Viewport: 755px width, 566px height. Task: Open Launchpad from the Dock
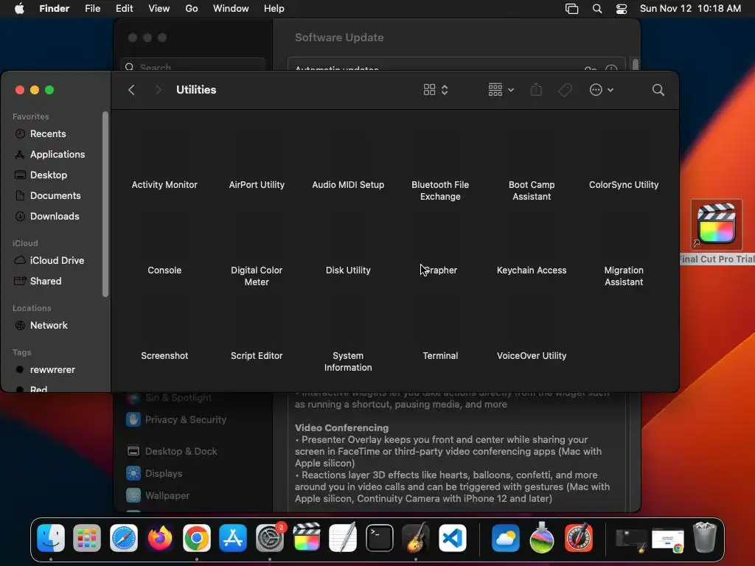click(x=87, y=538)
